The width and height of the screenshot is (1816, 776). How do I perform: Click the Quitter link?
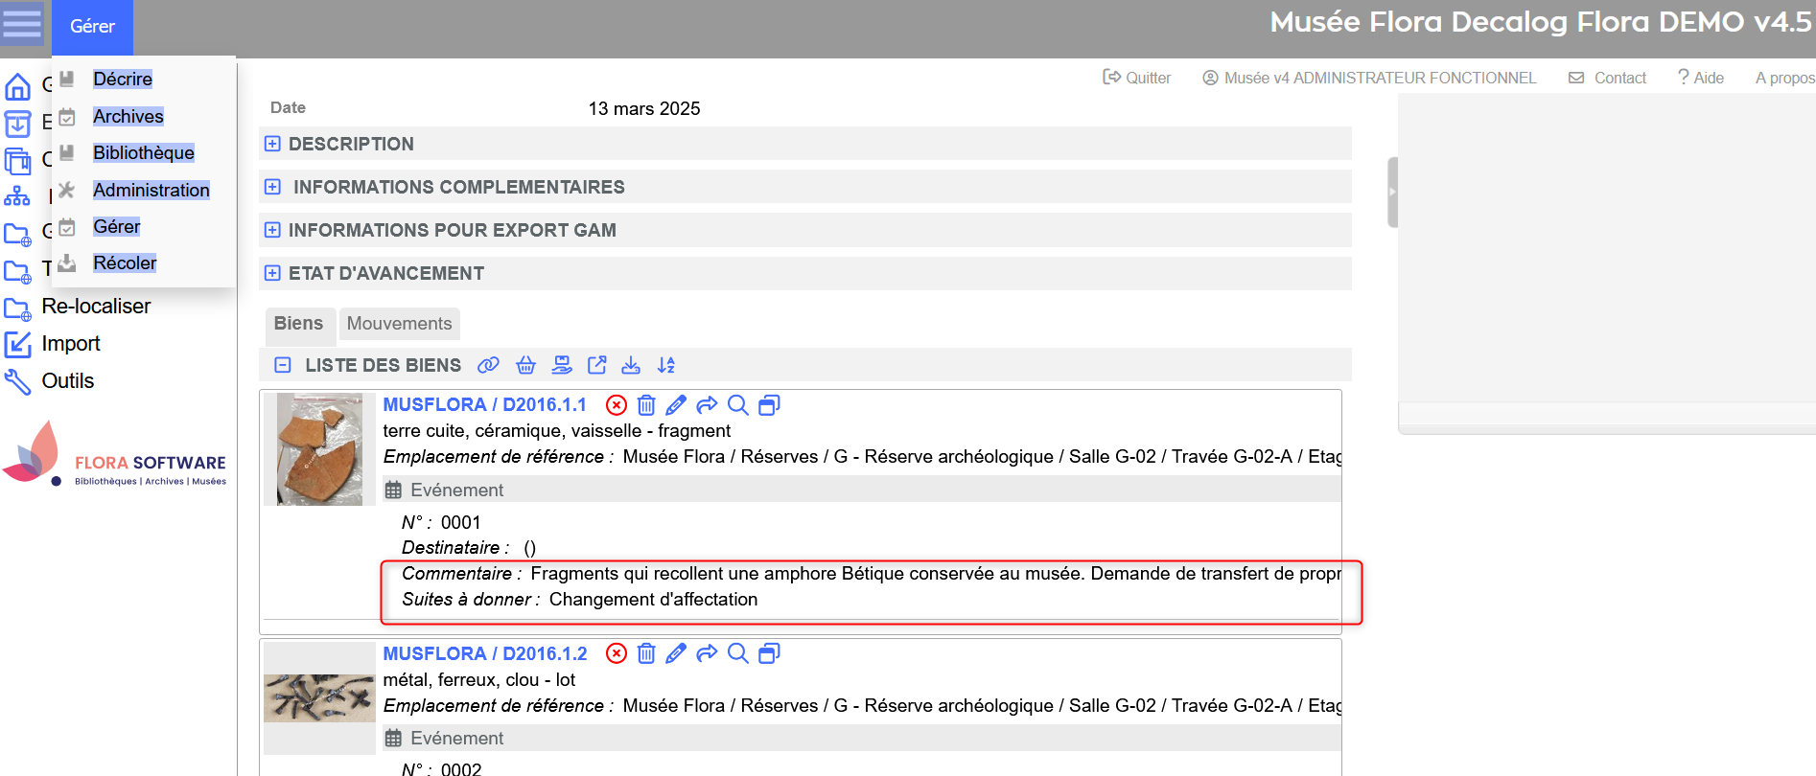point(1137,78)
